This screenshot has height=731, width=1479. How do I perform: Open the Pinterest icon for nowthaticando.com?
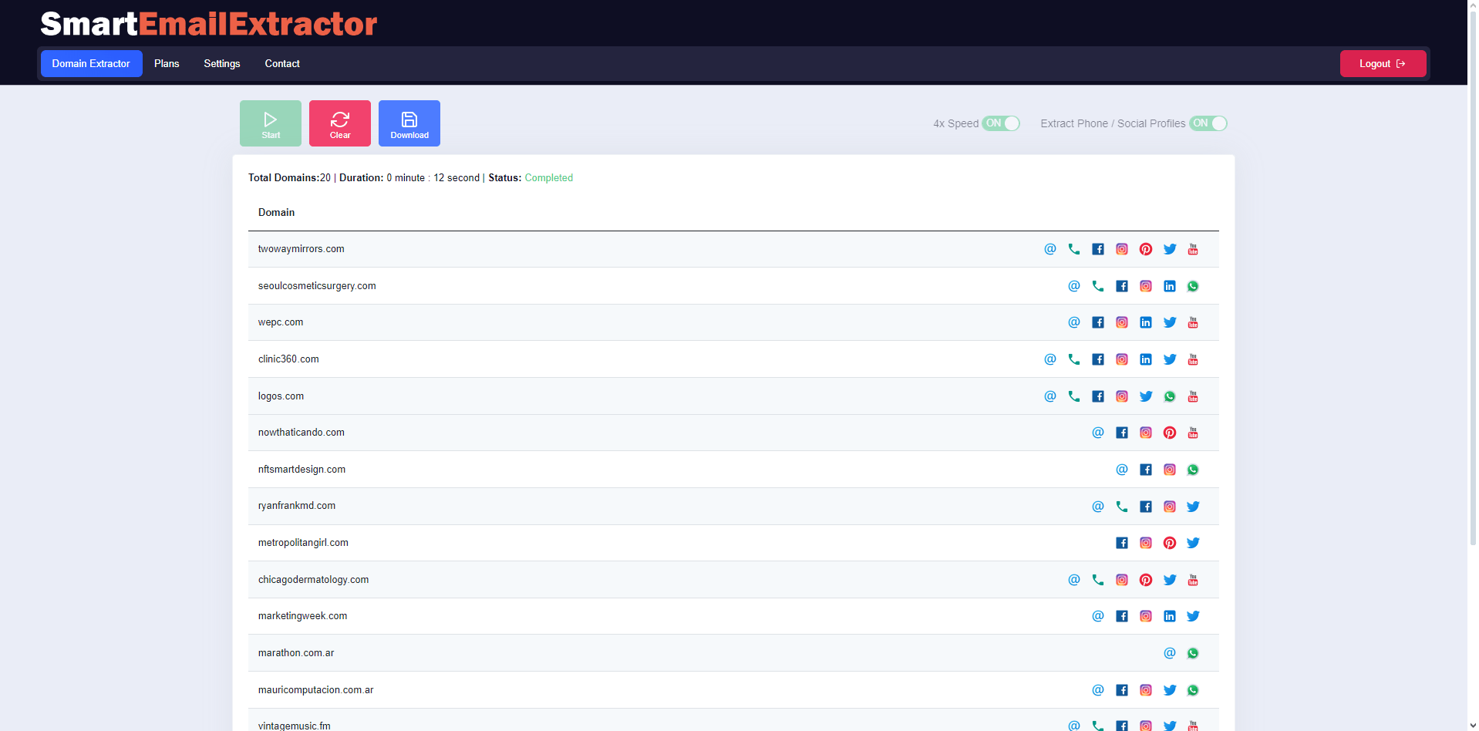click(x=1169, y=433)
